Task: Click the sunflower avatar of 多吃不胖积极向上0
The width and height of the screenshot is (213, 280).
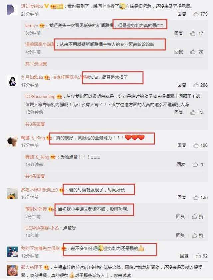Action: coord(12,193)
